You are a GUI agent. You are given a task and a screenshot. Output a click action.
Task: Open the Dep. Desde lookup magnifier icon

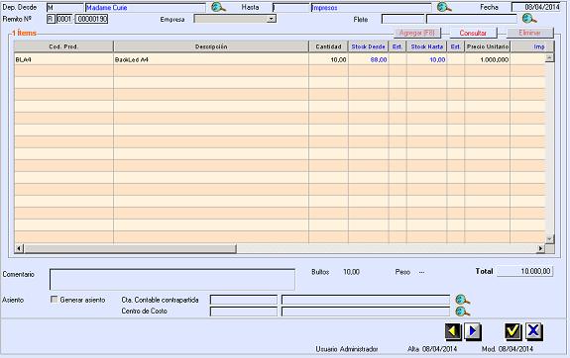[x=218, y=7]
